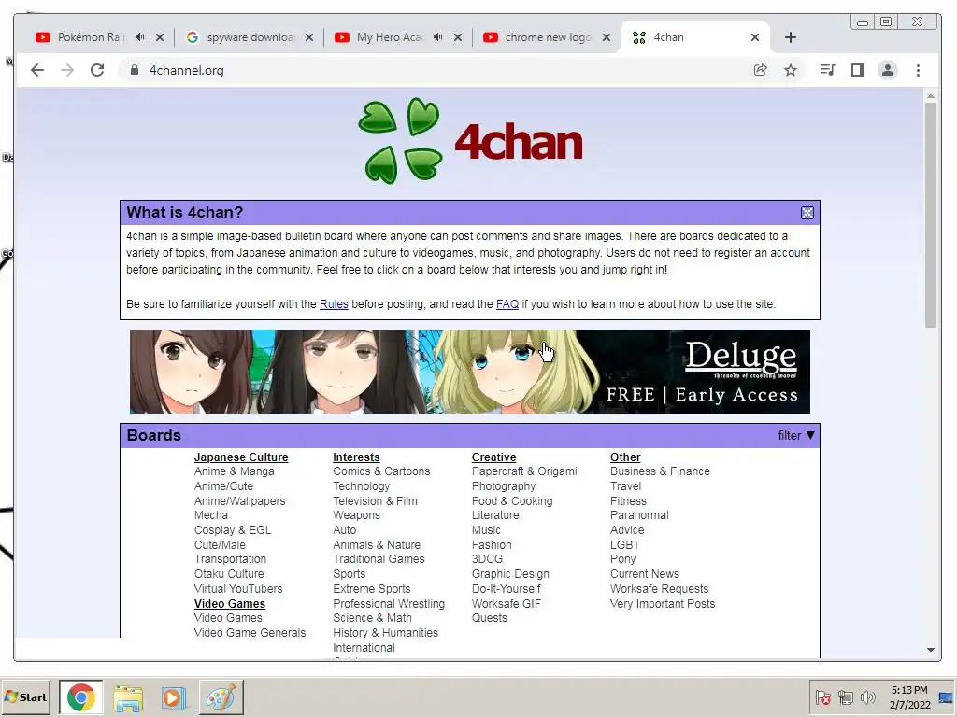Mute audio on Pokémon tab
Image resolution: width=957 pixels, height=717 pixels.
[140, 37]
